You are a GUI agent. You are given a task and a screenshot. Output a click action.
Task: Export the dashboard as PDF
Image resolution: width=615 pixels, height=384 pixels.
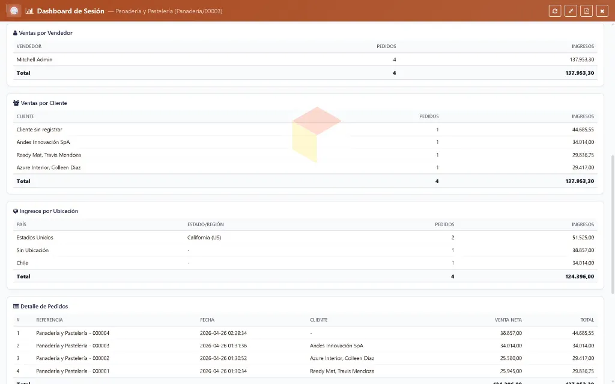coord(586,11)
